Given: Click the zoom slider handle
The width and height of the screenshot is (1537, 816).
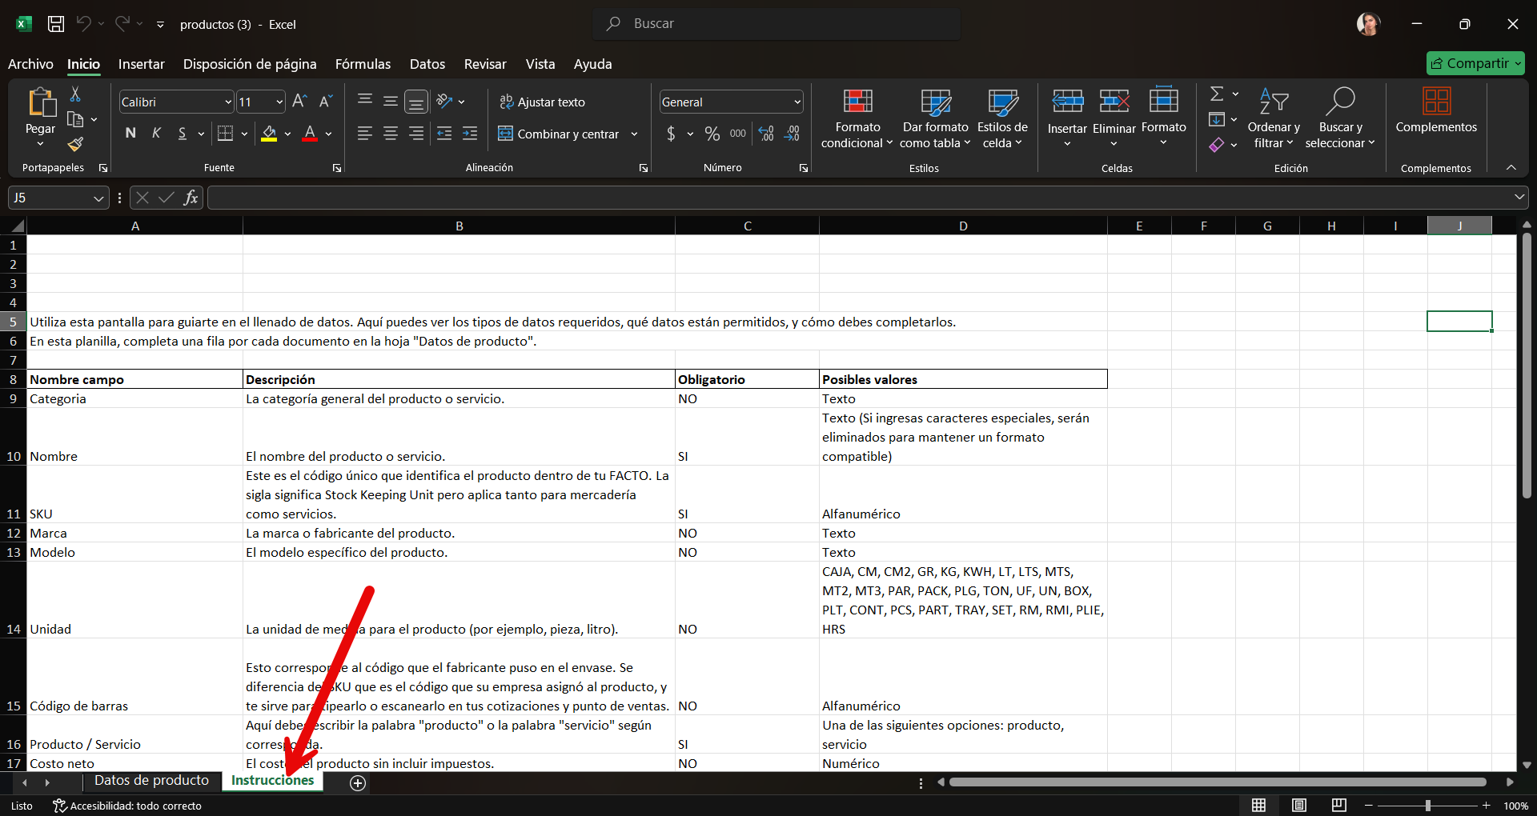Looking at the screenshot, I should (1427, 806).
